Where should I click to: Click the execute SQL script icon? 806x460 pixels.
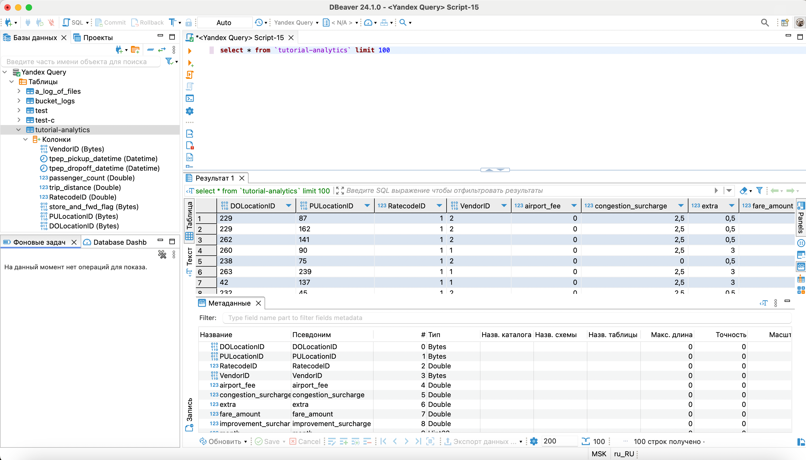point(190,75)
